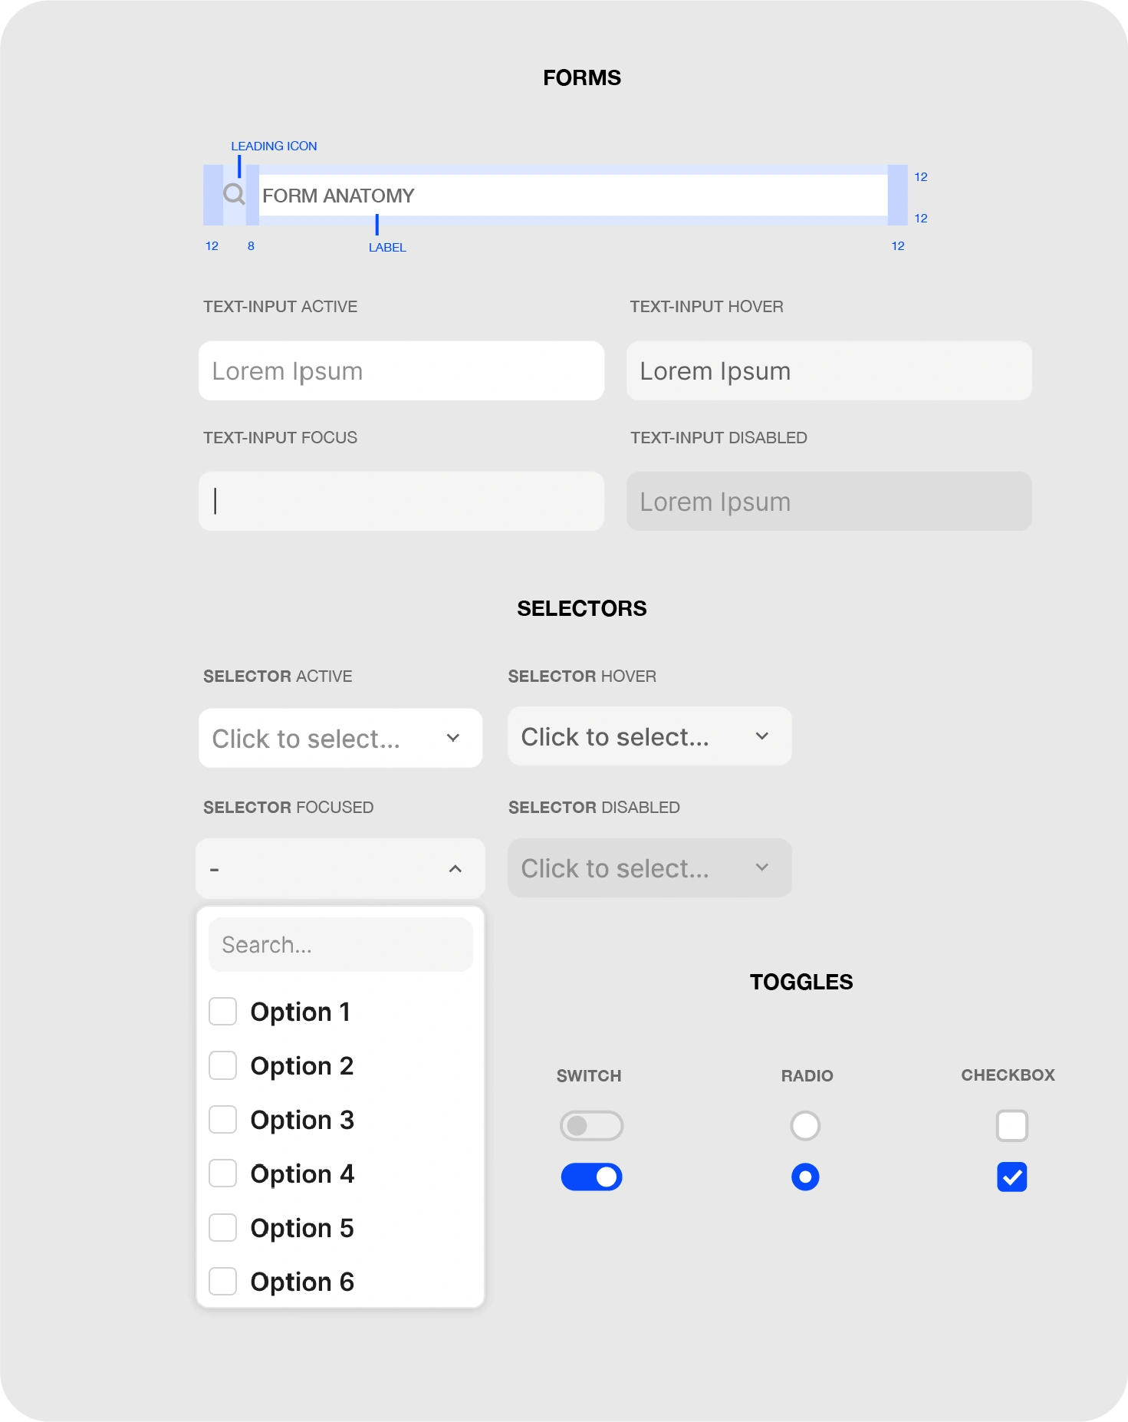Click the search magnifier icon in Form Anatomy

tap(234, 195)
